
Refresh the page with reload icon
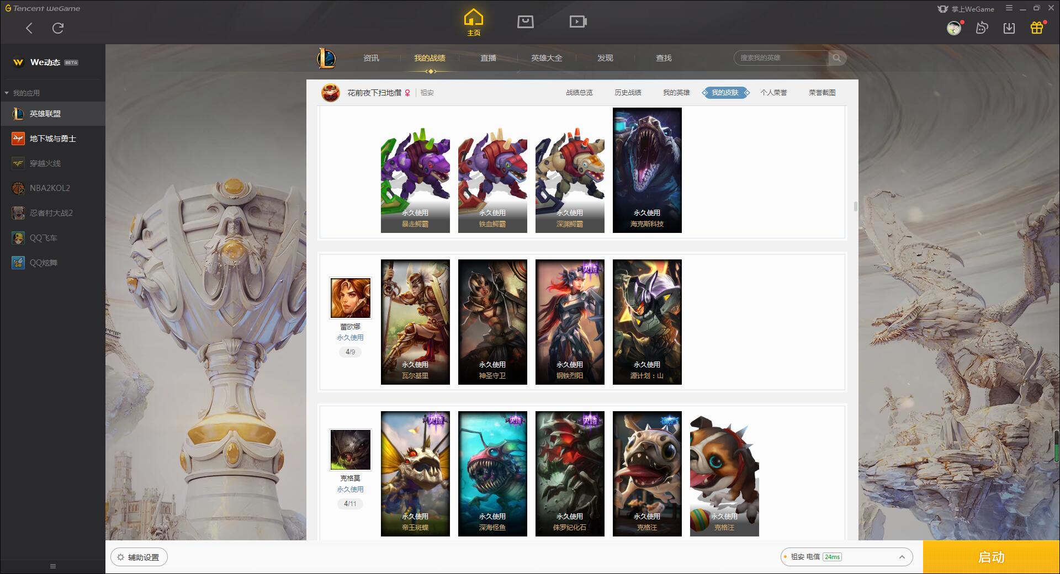coord(58,28)
